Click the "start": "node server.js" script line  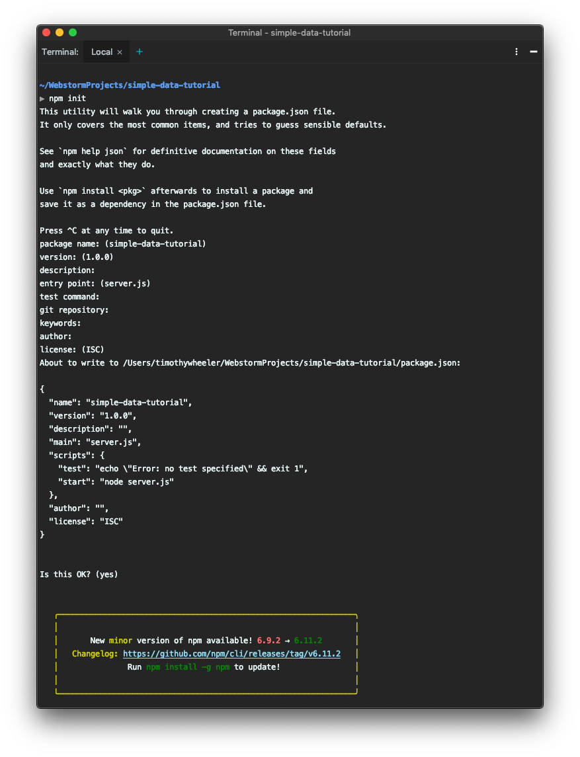coord(116,482)
